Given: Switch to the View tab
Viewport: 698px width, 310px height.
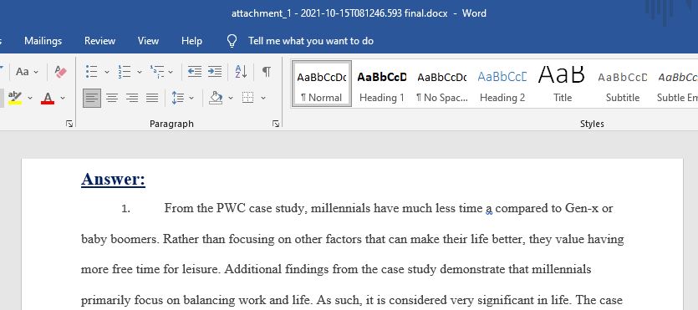Looking at the screenshot, I should 148,41.
